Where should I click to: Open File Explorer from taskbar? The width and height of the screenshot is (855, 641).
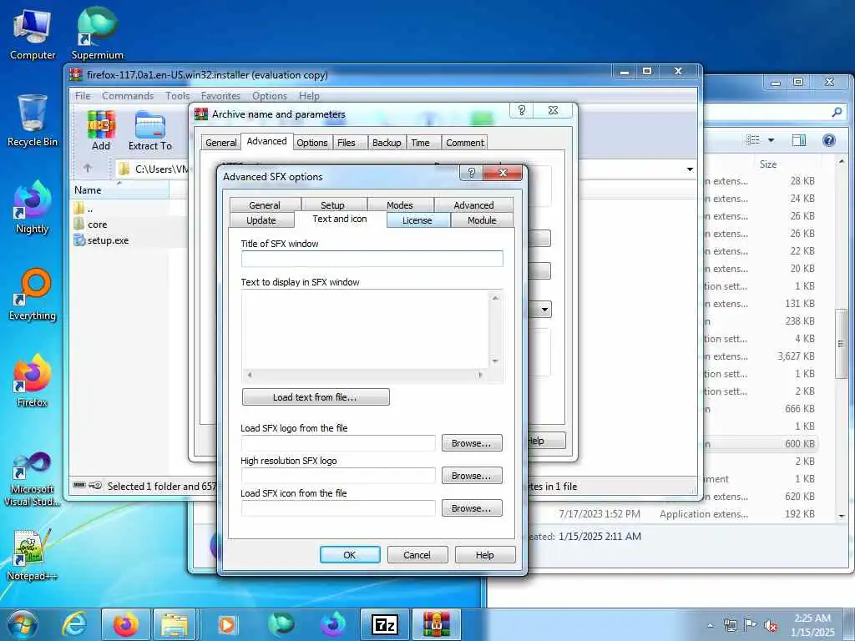[x=175, y=624]
